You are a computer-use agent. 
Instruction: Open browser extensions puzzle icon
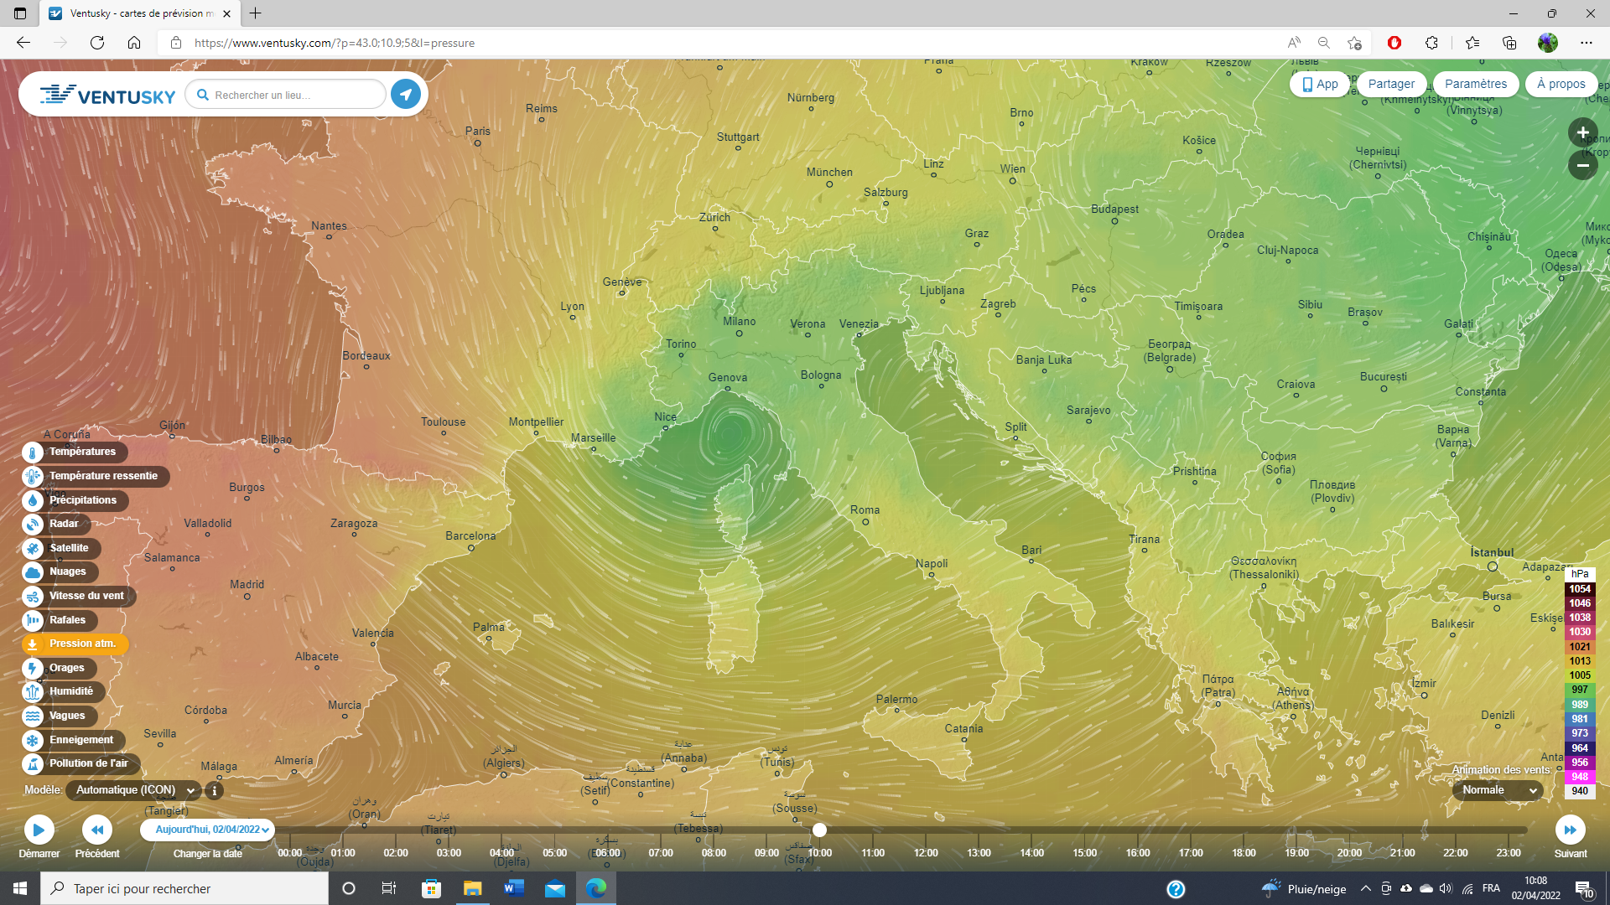(1431, 43)
